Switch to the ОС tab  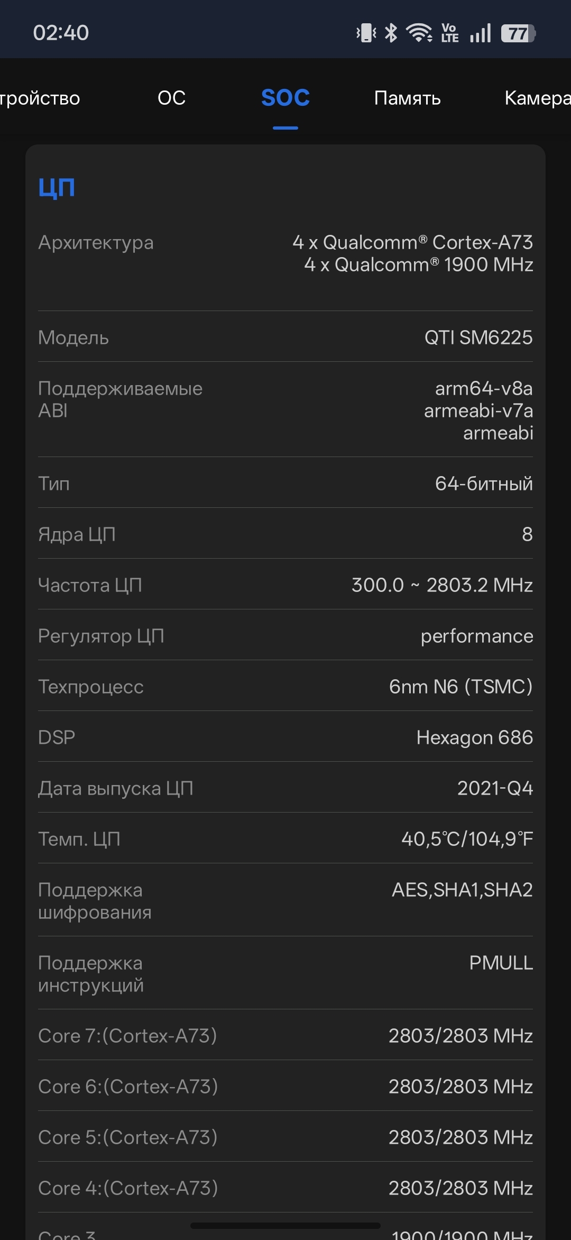171,98
